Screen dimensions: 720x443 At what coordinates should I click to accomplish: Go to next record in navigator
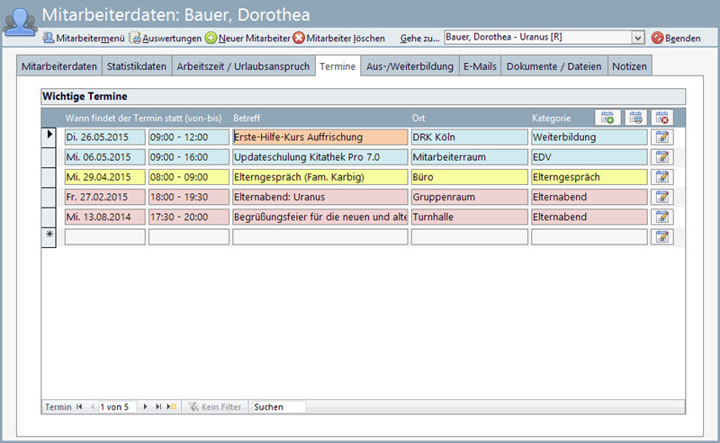coord(146,407)
